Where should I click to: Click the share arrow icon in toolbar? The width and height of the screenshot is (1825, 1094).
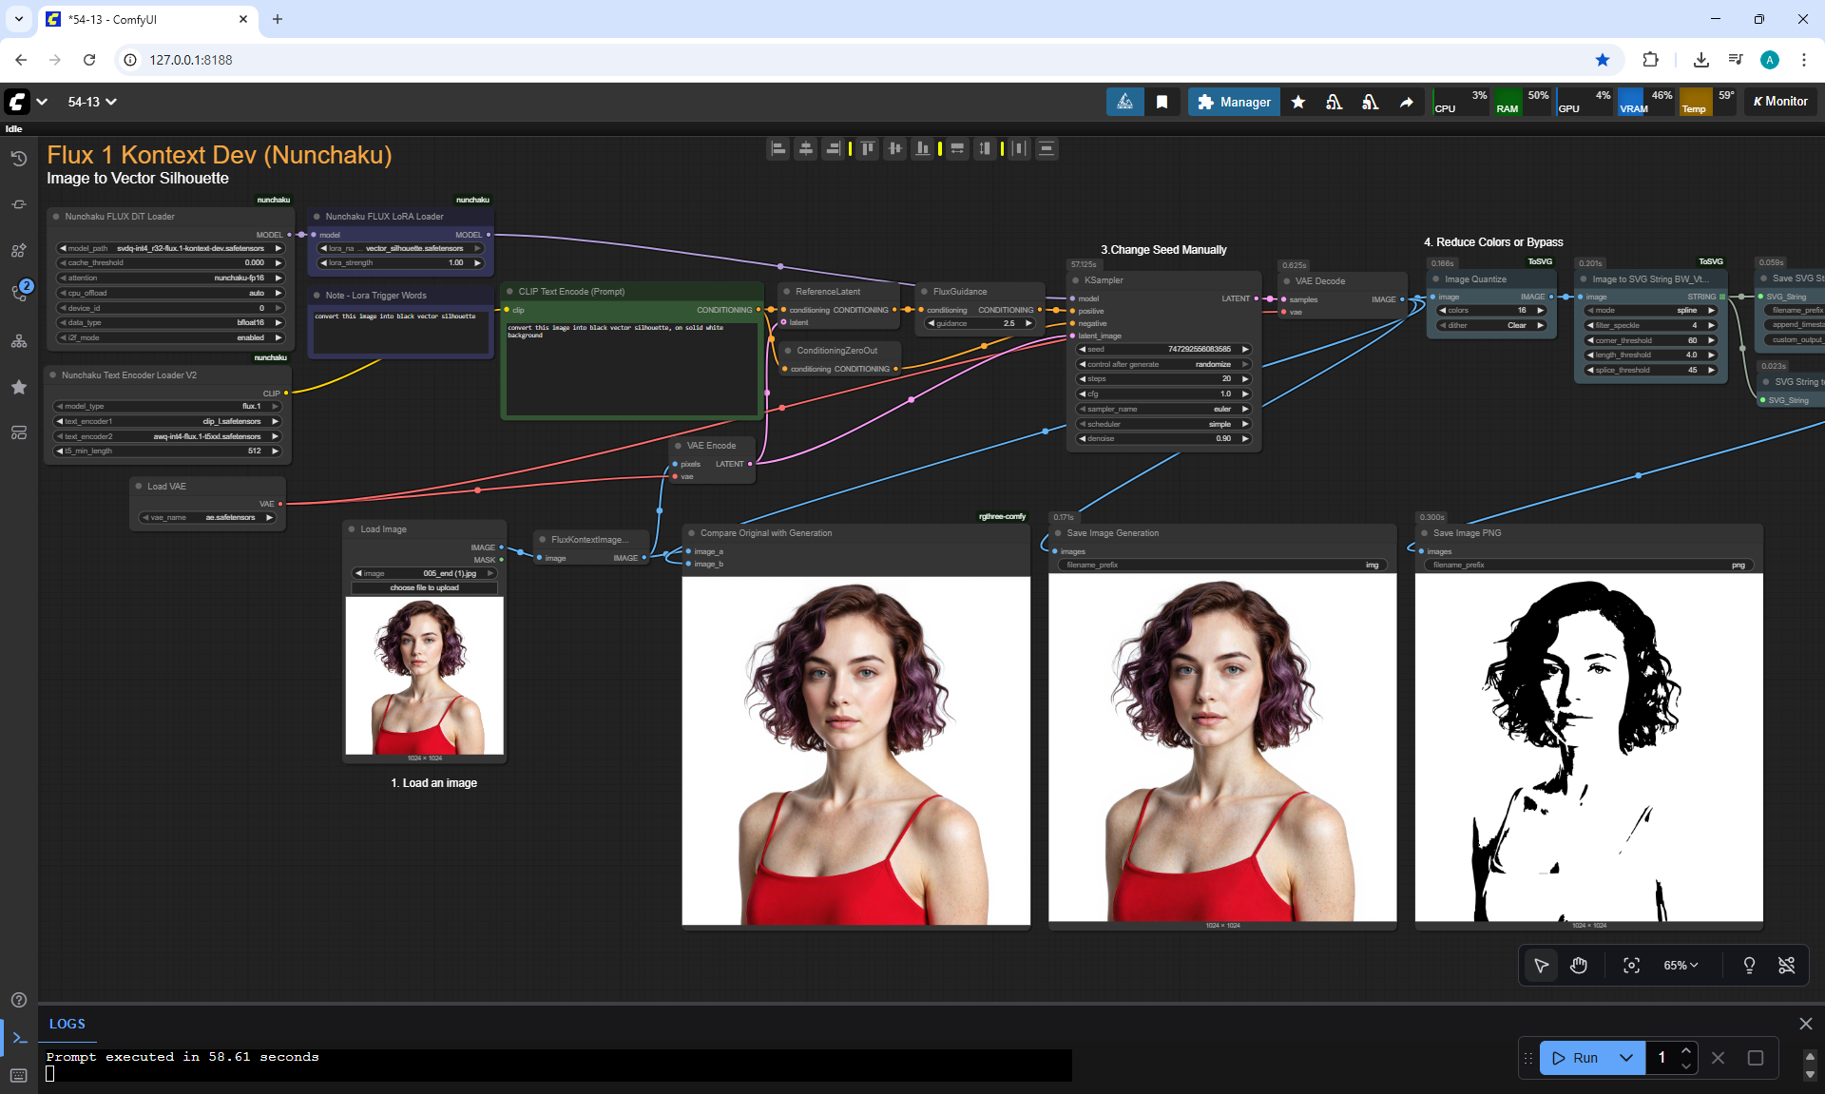[1406, 102]
